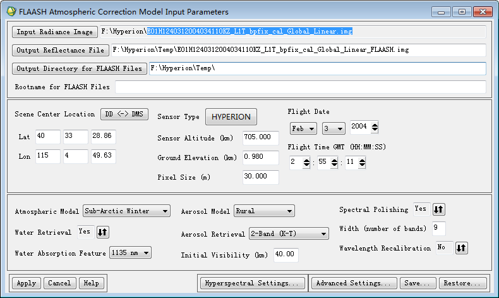This screenshot has width=499, height=298.
Task: Click the polishing Width number of bands field
Action: tap(438, 228)
